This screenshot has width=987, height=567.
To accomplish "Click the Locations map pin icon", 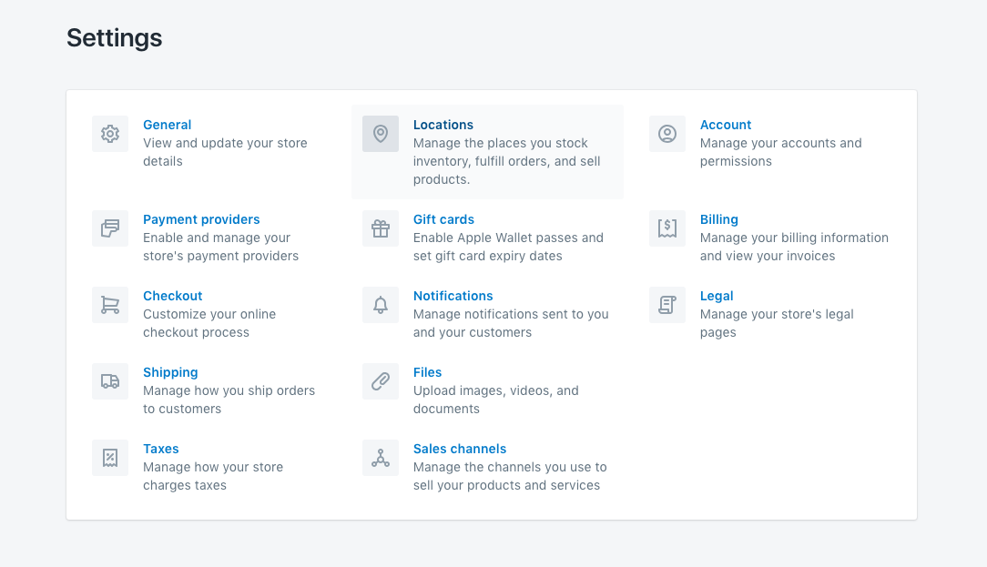I will coord(381,134).
